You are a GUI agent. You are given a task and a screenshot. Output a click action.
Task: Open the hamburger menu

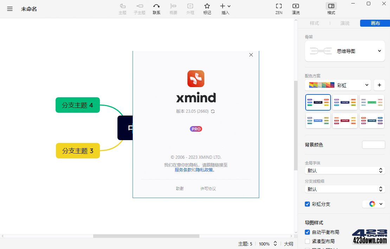[9, 9]
